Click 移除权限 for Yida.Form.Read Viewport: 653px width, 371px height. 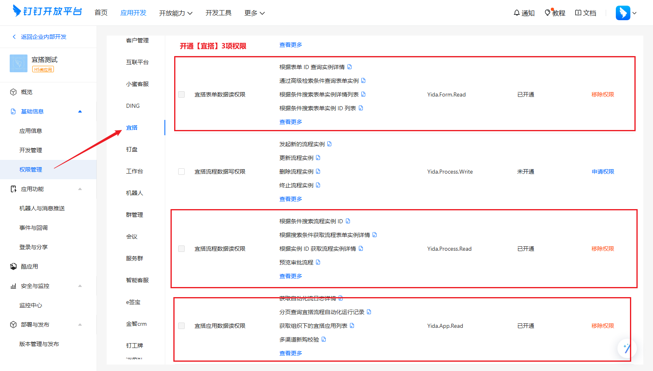tap(603, 94)
